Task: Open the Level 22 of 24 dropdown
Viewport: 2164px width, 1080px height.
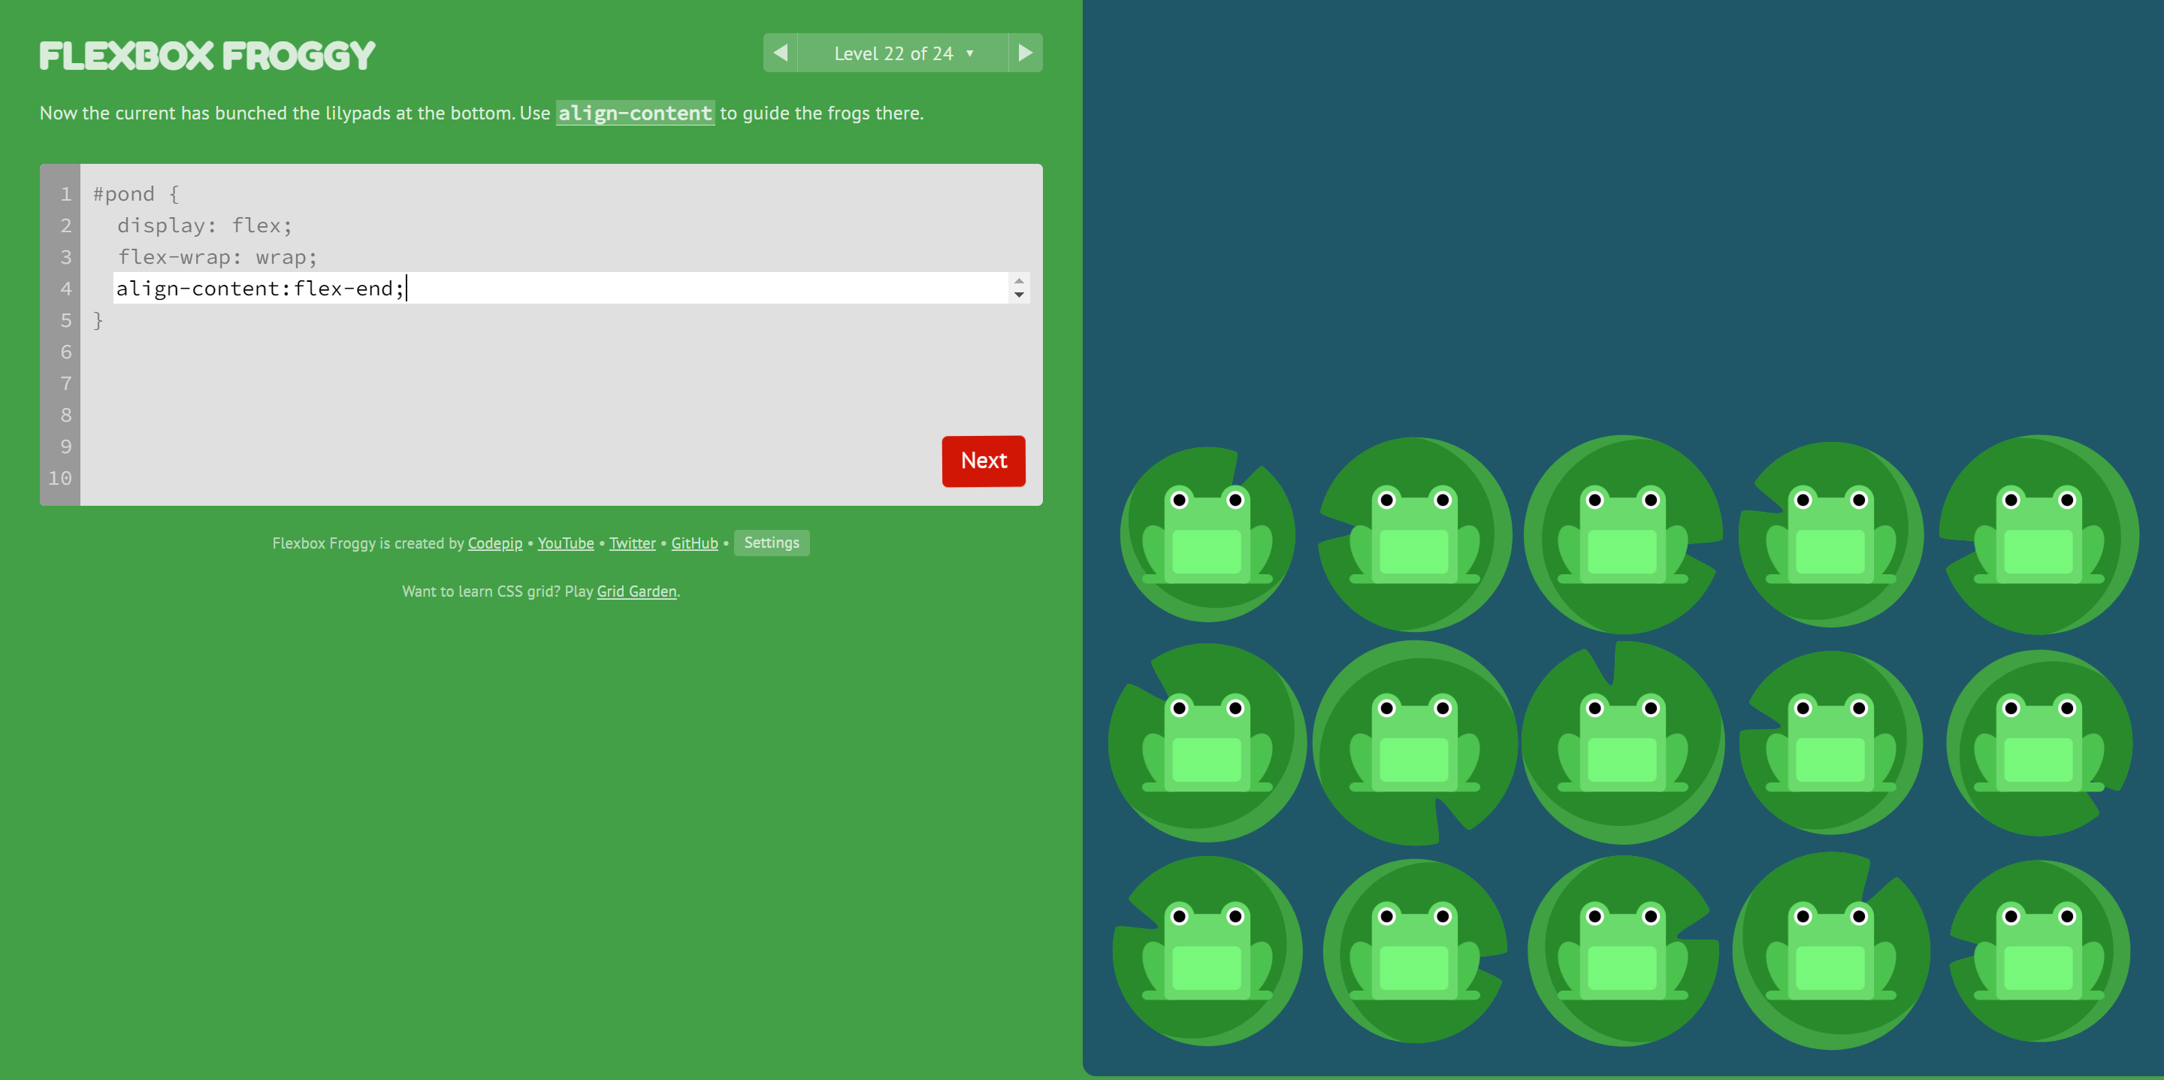Action: [x=902, y=52]
